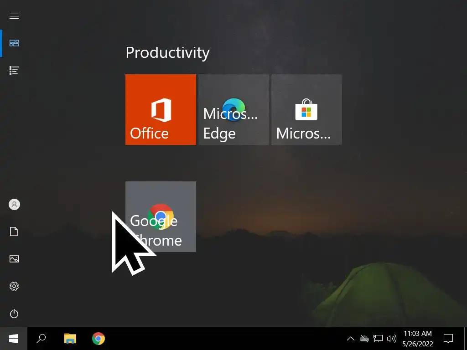Open Settings gear icon
The height and width of the screenshot is (350, 467).
coord(14,286)
